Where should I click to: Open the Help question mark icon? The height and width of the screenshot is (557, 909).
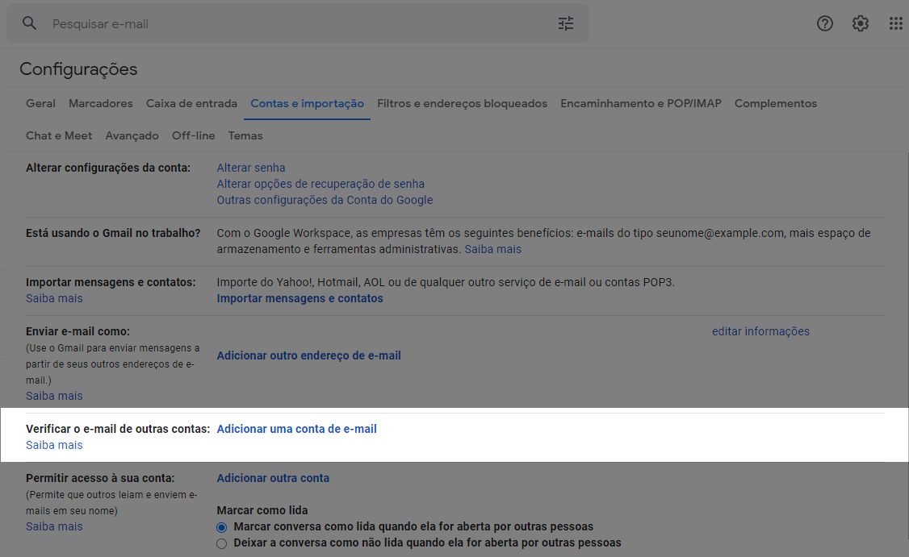click(824, 23)
